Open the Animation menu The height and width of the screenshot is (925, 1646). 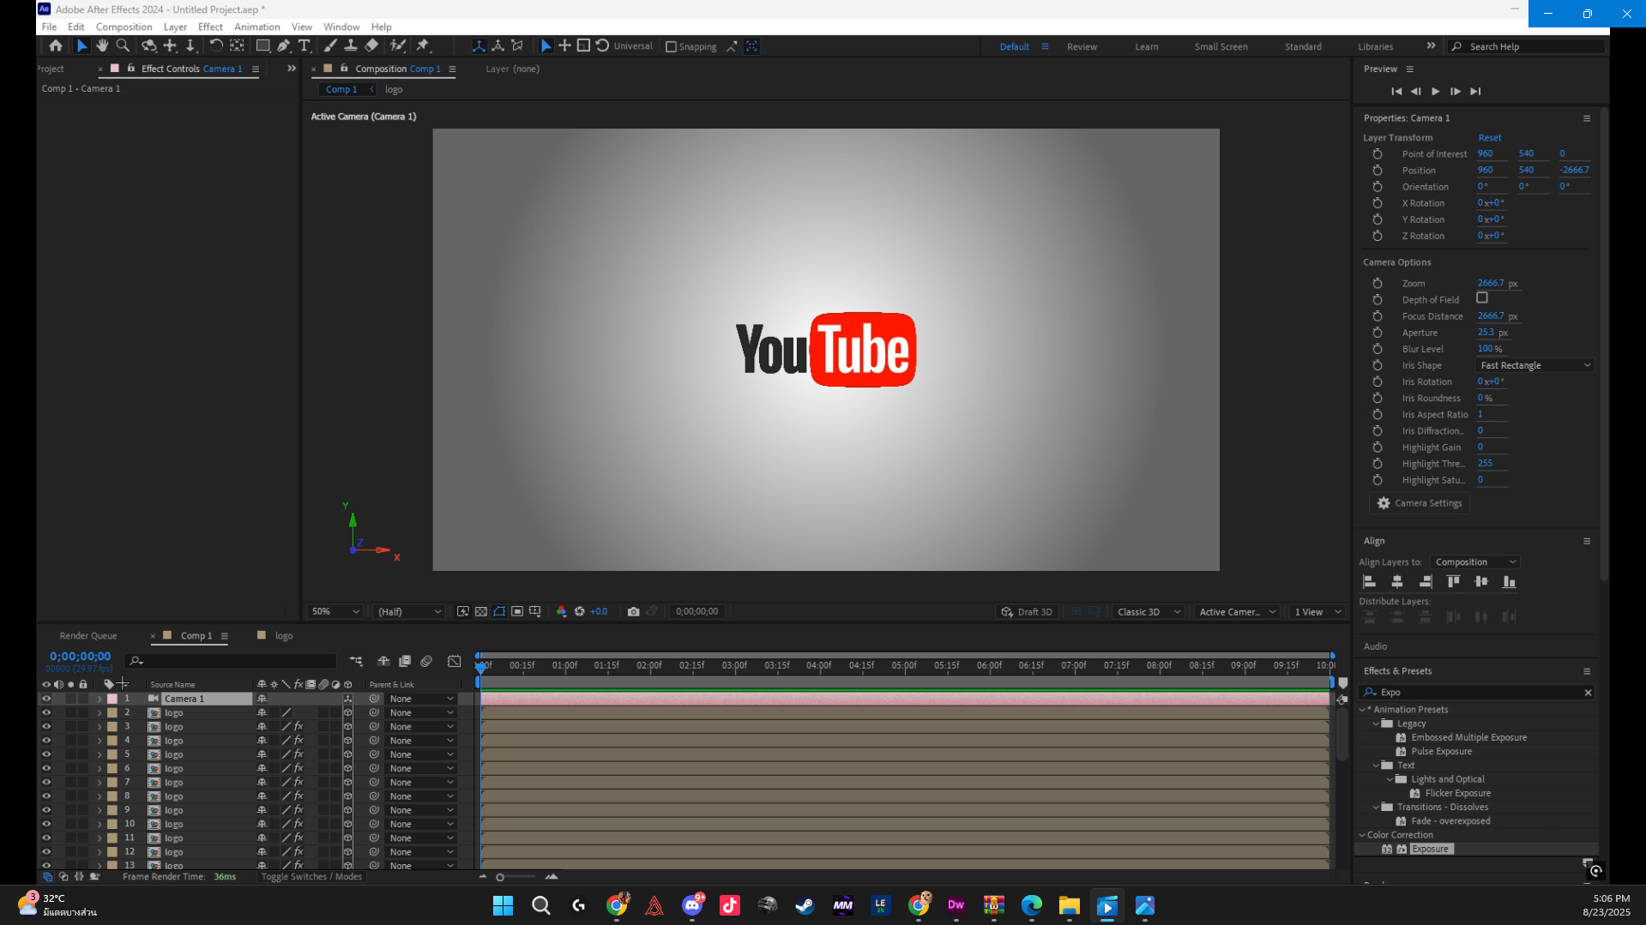(x=256, y=27)
